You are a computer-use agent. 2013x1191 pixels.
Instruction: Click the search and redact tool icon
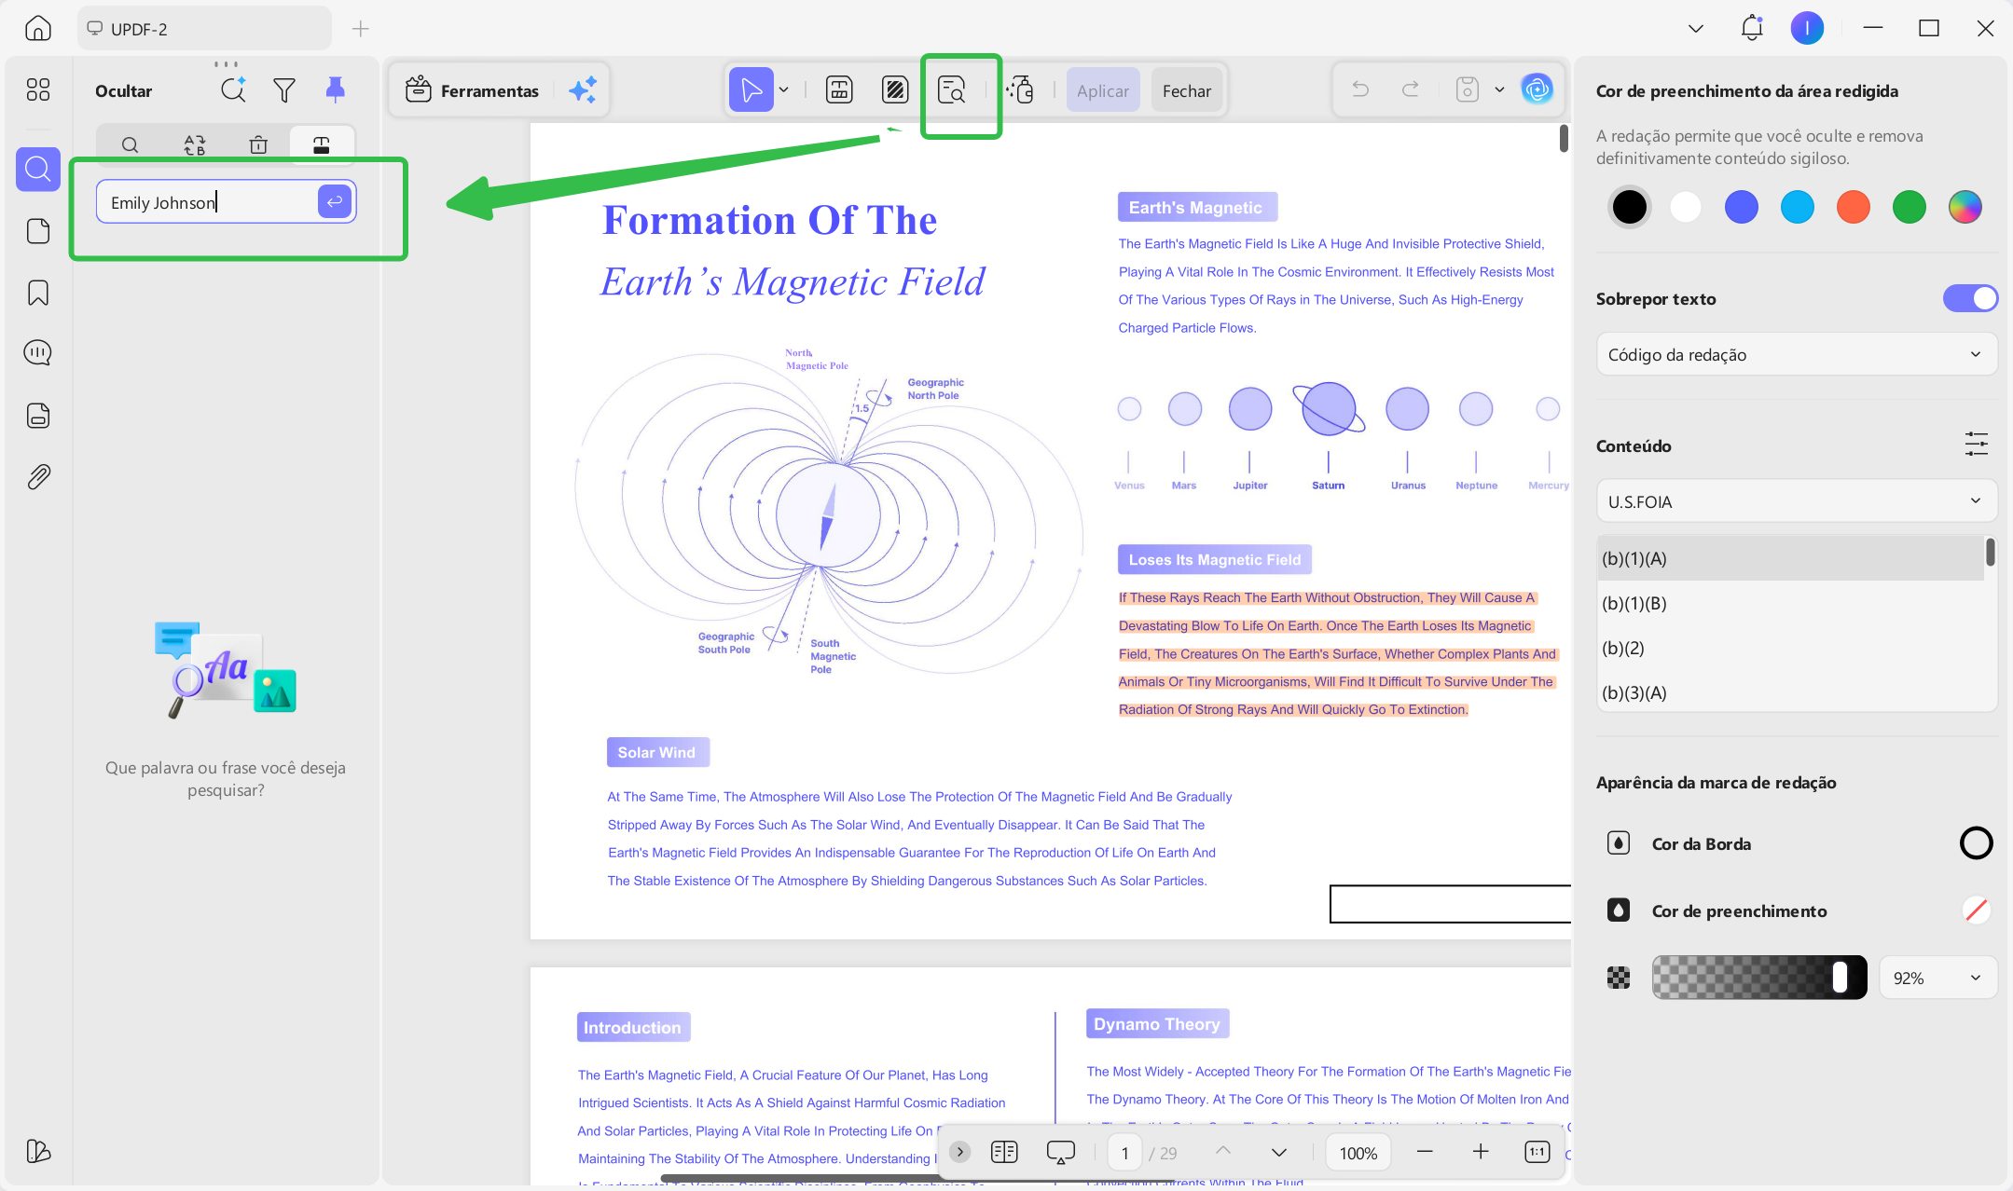[952, 90]
